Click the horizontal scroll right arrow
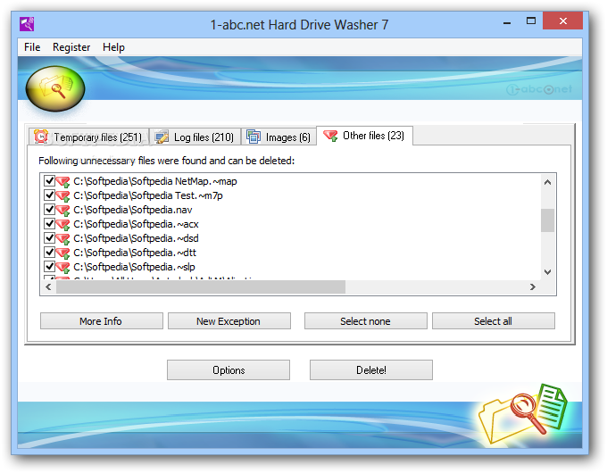 click(x=533, y=286)
